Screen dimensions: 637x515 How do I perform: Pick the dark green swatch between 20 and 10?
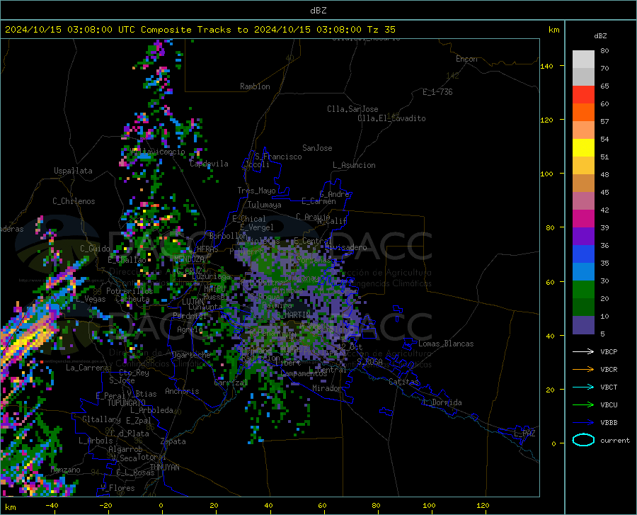click(583, 307)
